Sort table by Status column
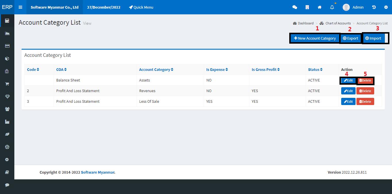392x194 pixels. 315,69
